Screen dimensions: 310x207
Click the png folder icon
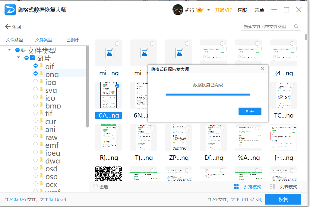41,73
